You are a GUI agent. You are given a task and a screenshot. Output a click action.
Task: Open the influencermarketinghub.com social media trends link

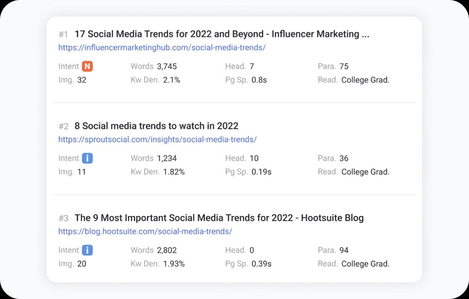pyautogui.click(x=162, y=47)
